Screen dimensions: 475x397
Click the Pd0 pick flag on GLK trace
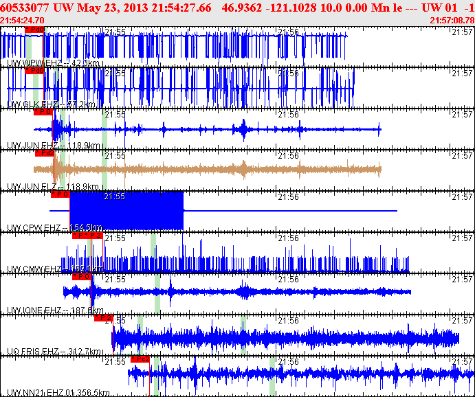(x=34, y=71)
